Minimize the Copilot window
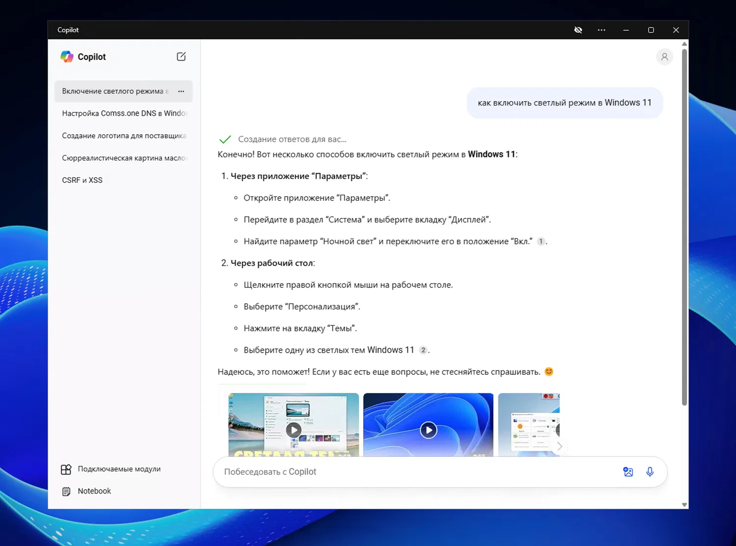 pyautogui.click(x=626, y=30)
